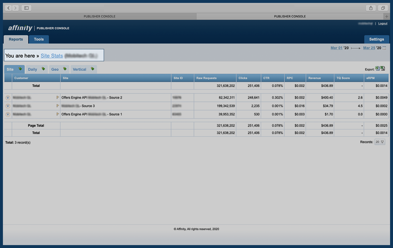Click the Logout link
This screenshot has width=393, height=248.
coord(382,24)
